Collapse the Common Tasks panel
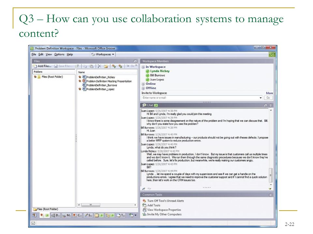The width and height of the screenshot is (313, 234). click(271, 195)
